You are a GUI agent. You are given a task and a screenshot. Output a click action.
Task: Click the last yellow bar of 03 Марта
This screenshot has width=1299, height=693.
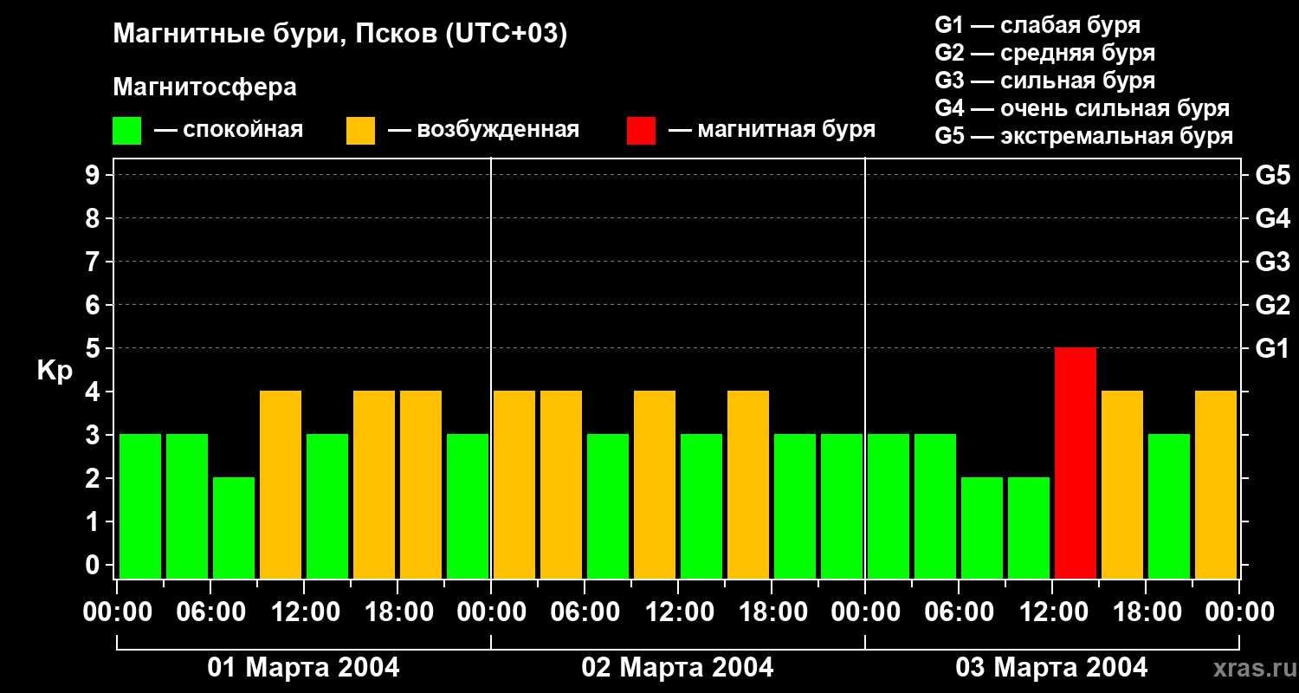pyautogui.click(x=1216, y=484)
